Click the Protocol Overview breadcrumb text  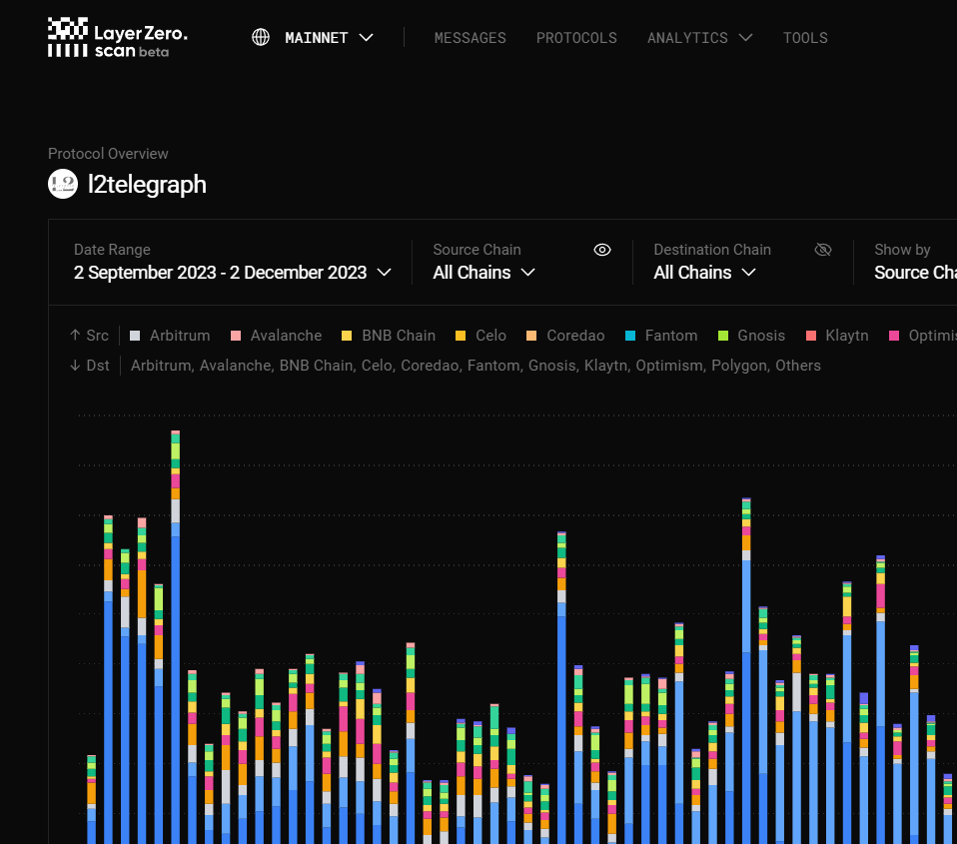108,154
